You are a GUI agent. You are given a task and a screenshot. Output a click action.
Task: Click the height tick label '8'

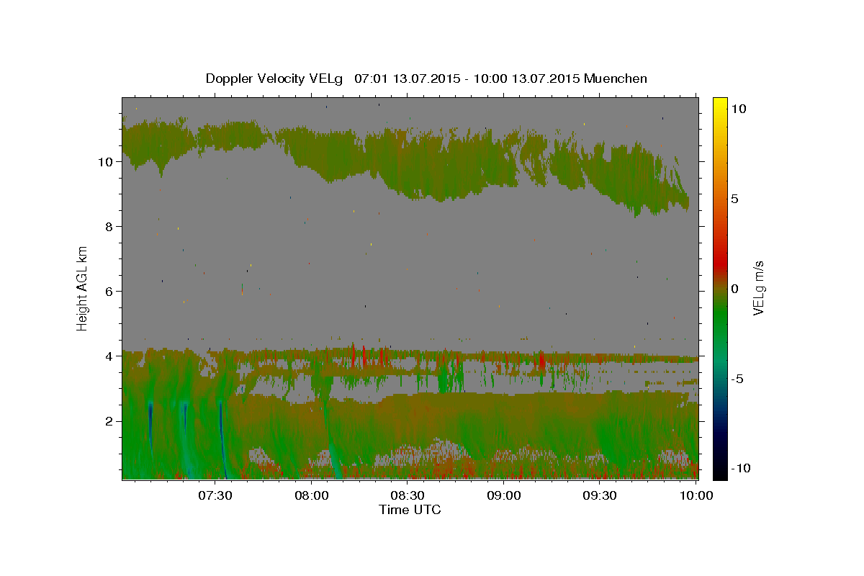[x=109, y=227]
